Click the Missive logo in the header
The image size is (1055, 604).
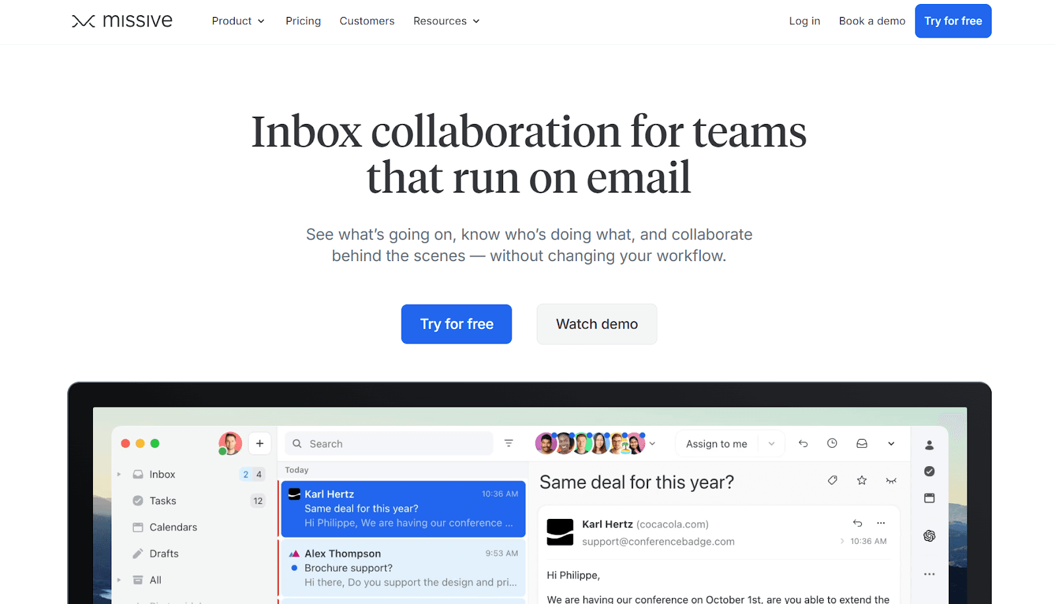(122, 21)
